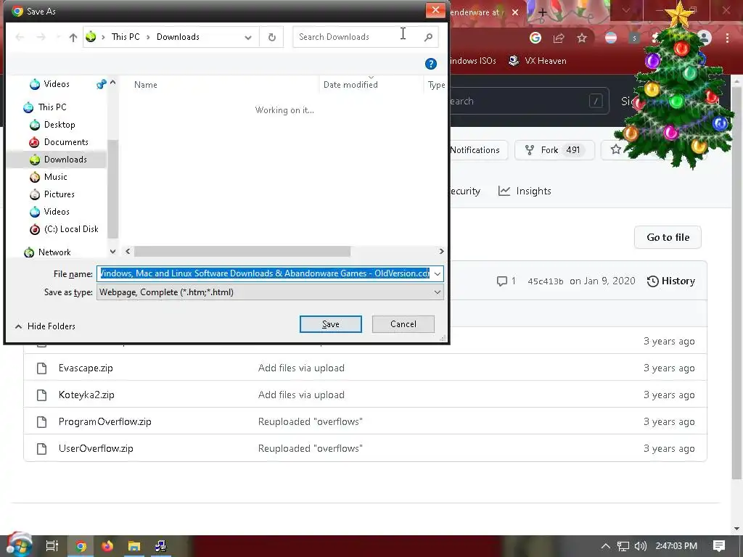Open VX Heaven bookmark
743x557 pixels.
[x=538, y=61]
